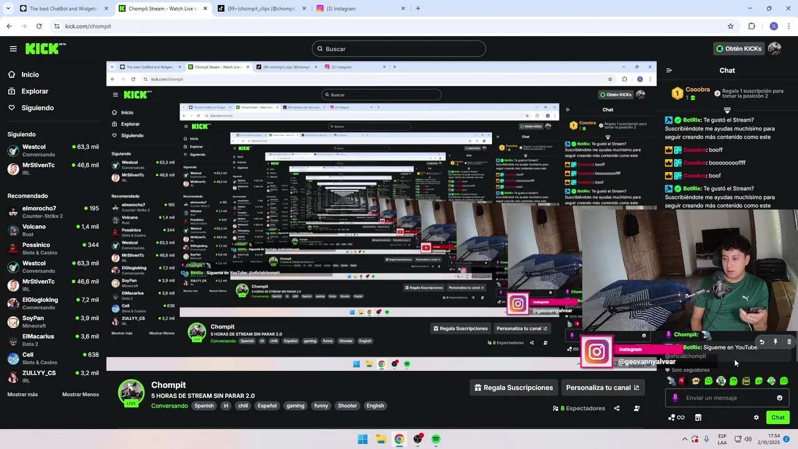Collapse sidebar list with Mostrar Menos

coord(80,395)
